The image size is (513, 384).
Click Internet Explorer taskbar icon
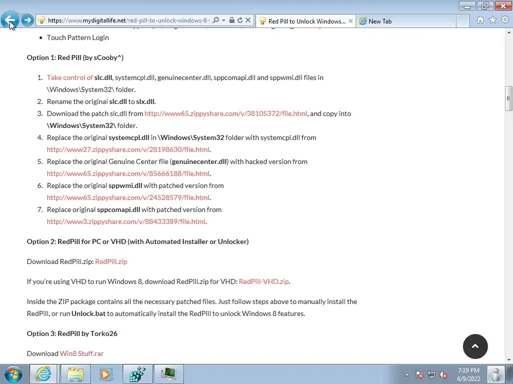point(44,374)
